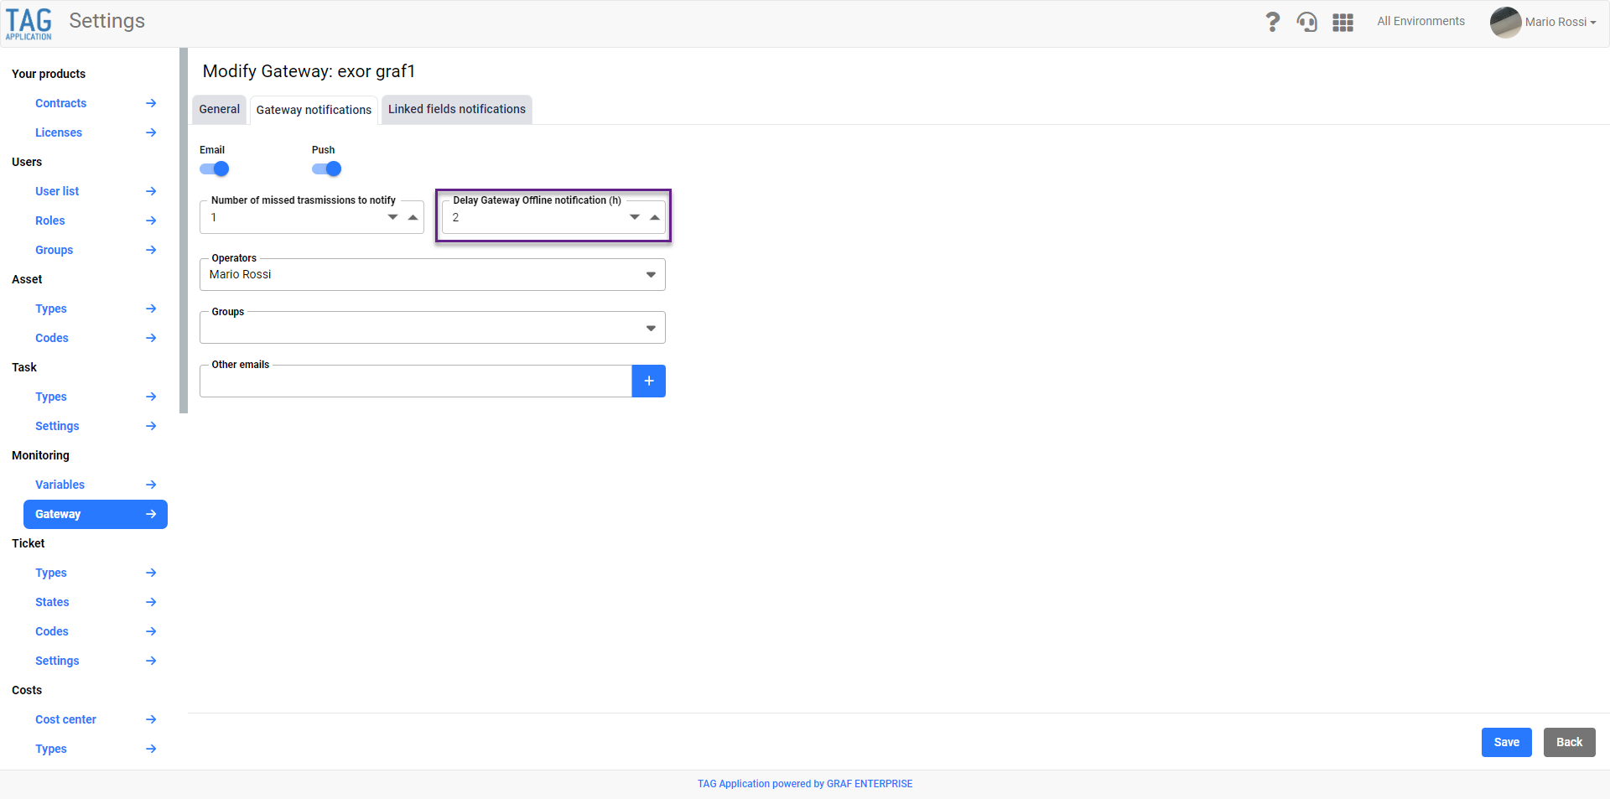Toggle the Push notification switch
This screenshot has height=799, width=1610.
pos(327,169)
